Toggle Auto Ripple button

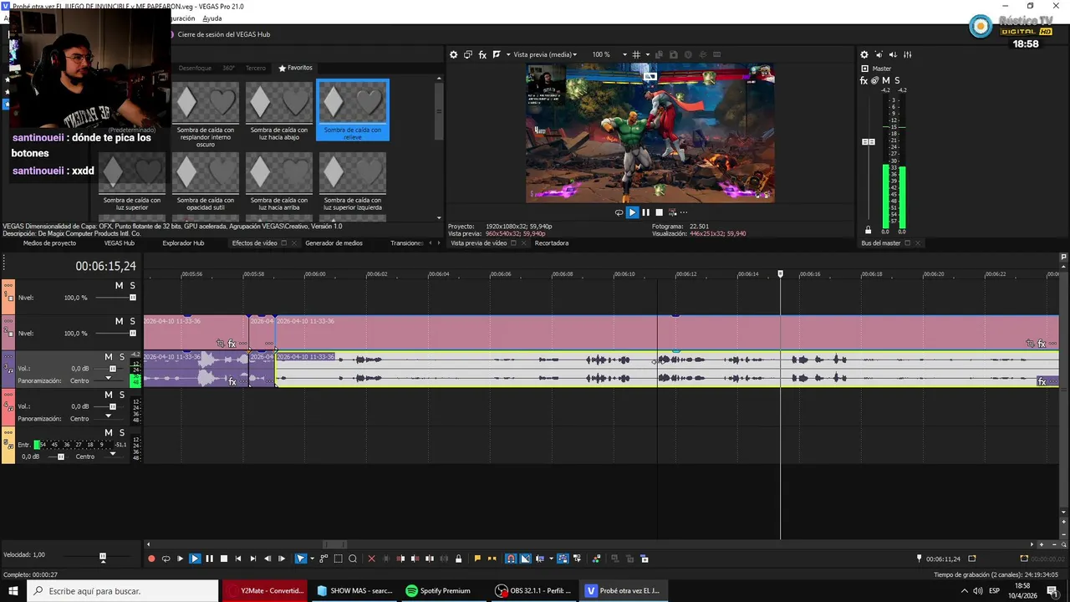coord(540,559)
